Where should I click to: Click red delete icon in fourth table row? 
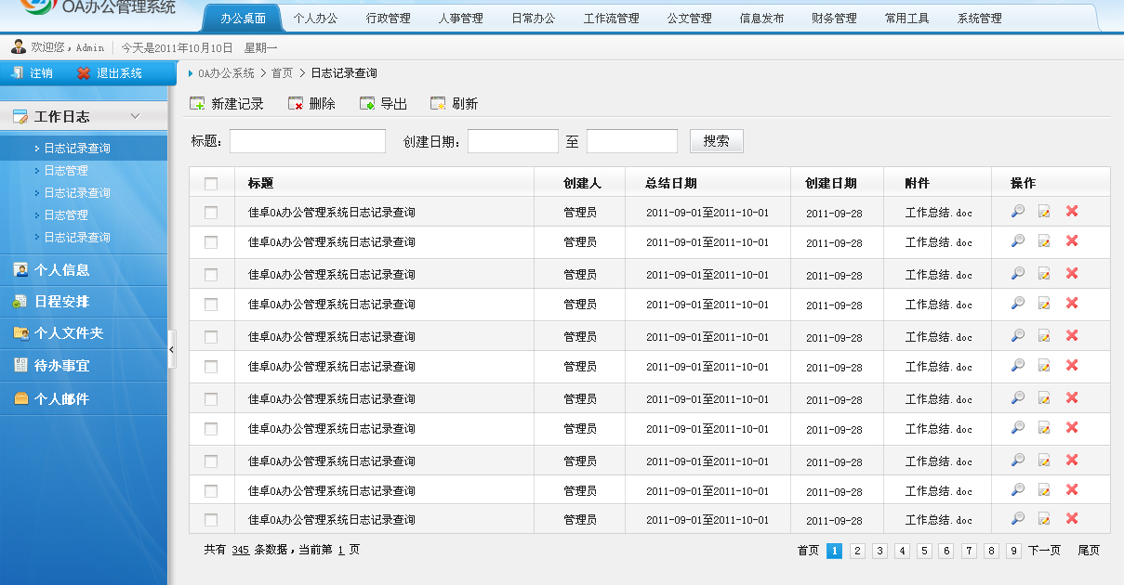click(x=1072, y=304)
